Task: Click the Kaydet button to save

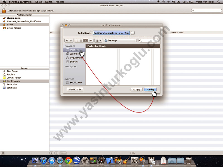Action: point(150,89)
